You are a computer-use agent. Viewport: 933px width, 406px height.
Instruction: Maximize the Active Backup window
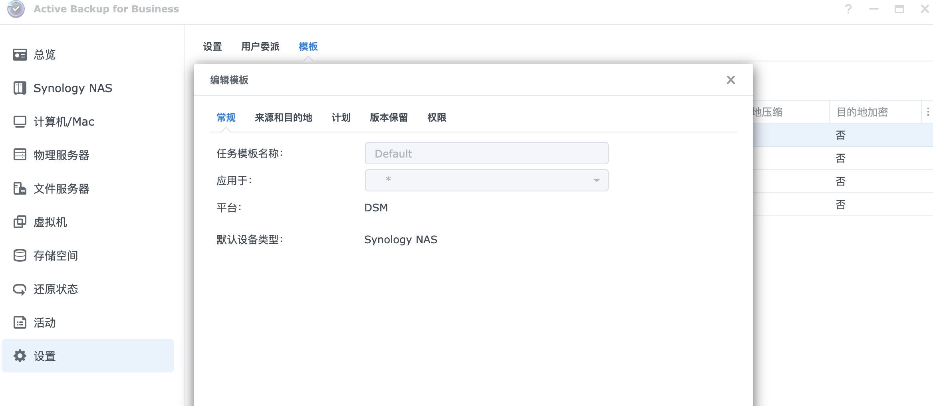point(899,9)
